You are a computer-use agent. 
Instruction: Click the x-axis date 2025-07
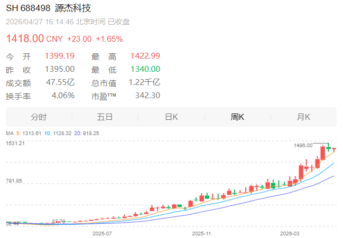coord(102,234)
